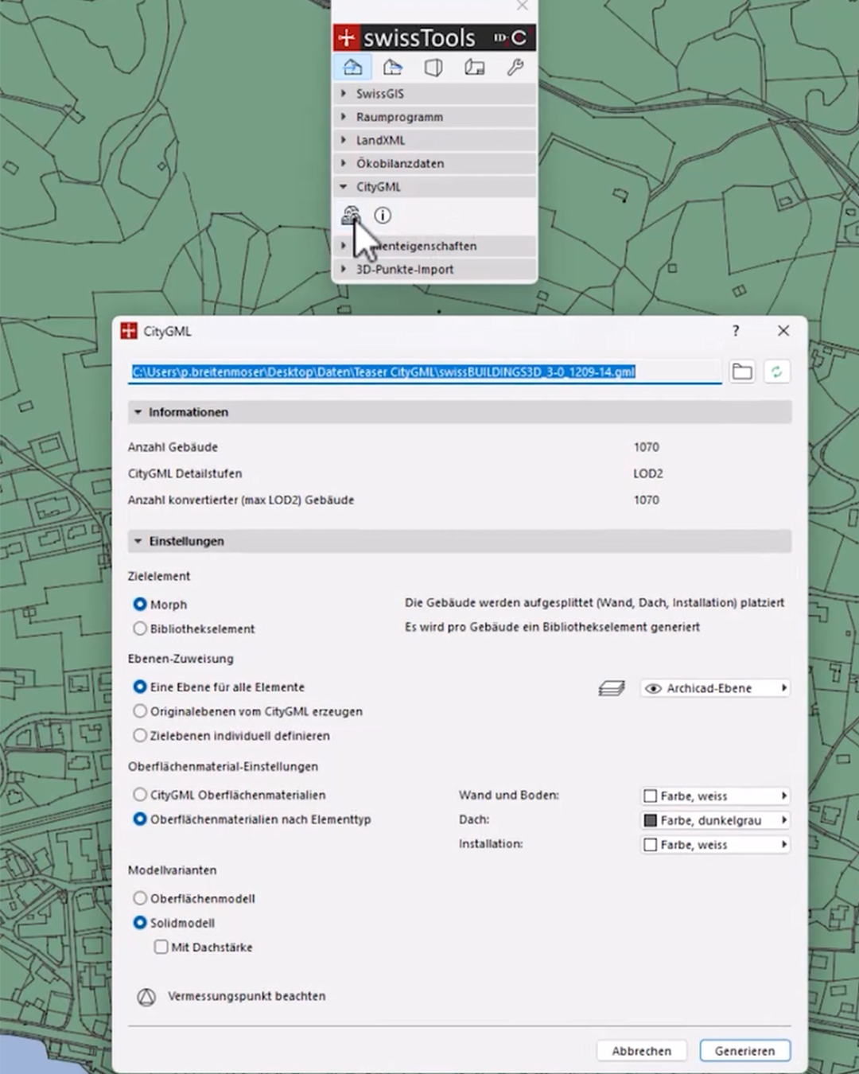This screenshot has width=859, height=1074.
Task: Click the ID-C logo in palette header
Action: point(511,37)
